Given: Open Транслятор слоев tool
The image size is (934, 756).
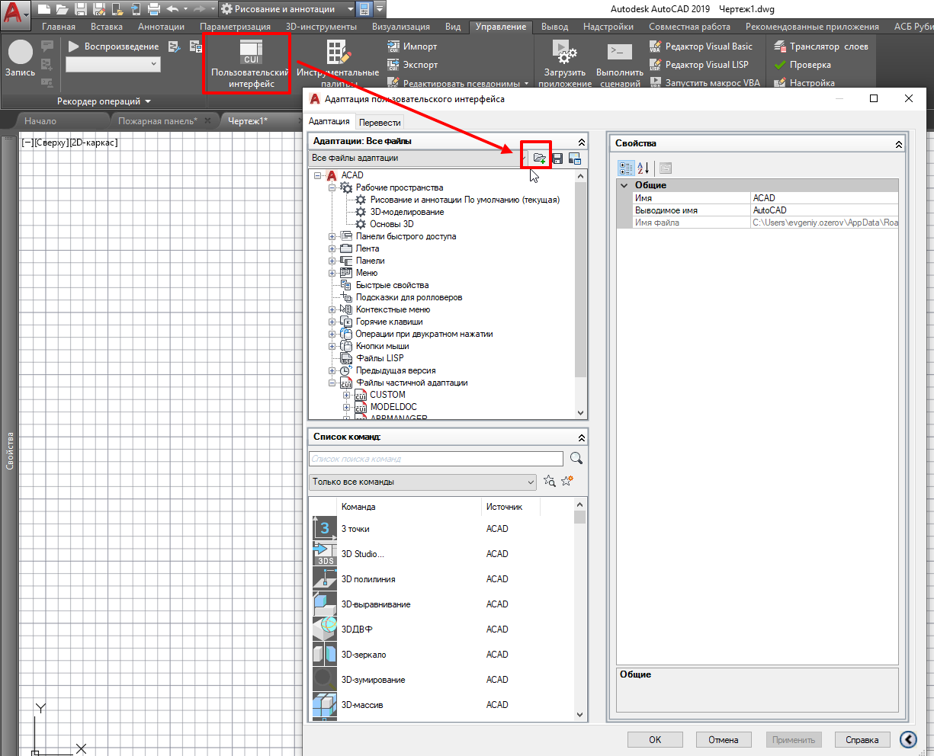Looking at the screenshot, I should pyautogui.click(x=821, y=46).
